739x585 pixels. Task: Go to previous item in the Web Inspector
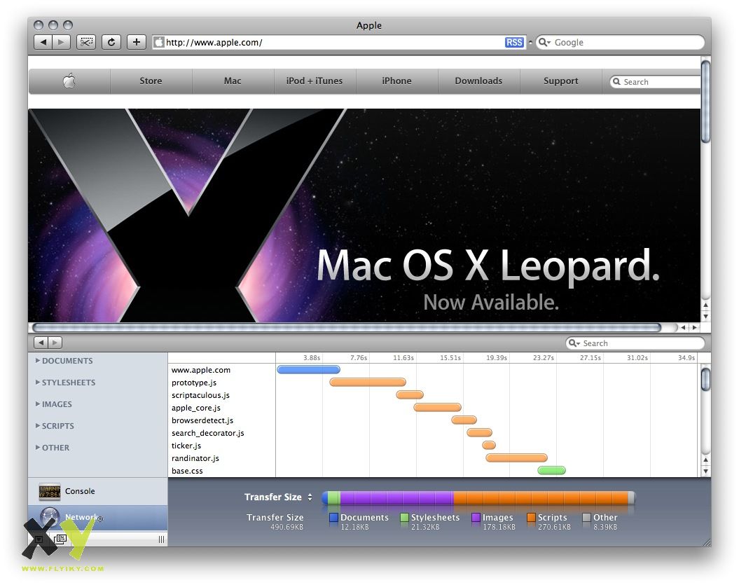pyautogui.click(x=41, y=343)
